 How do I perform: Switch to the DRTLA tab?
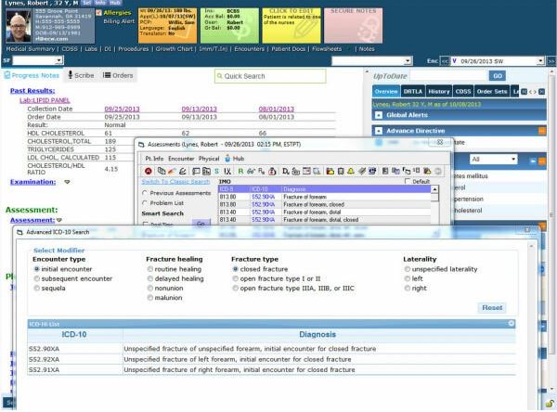point(414,91)
